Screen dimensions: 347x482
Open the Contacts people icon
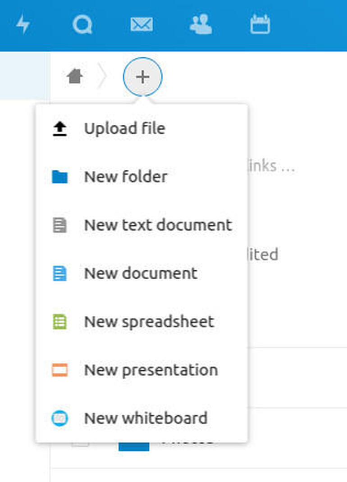click(x=201, y=25)
